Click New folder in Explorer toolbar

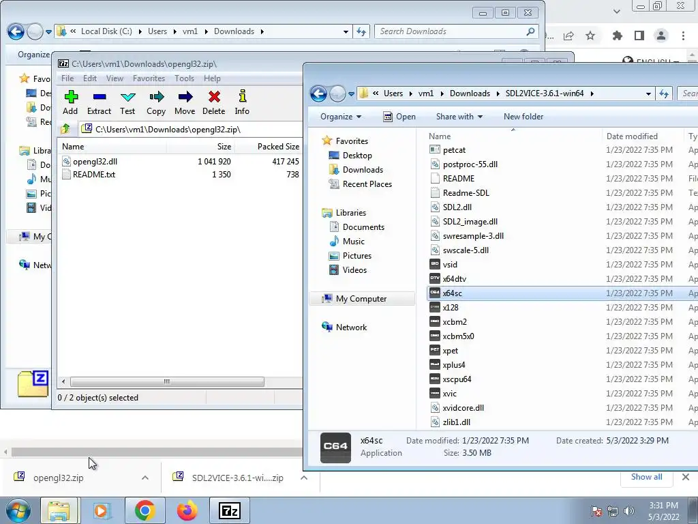coord(523,117)
